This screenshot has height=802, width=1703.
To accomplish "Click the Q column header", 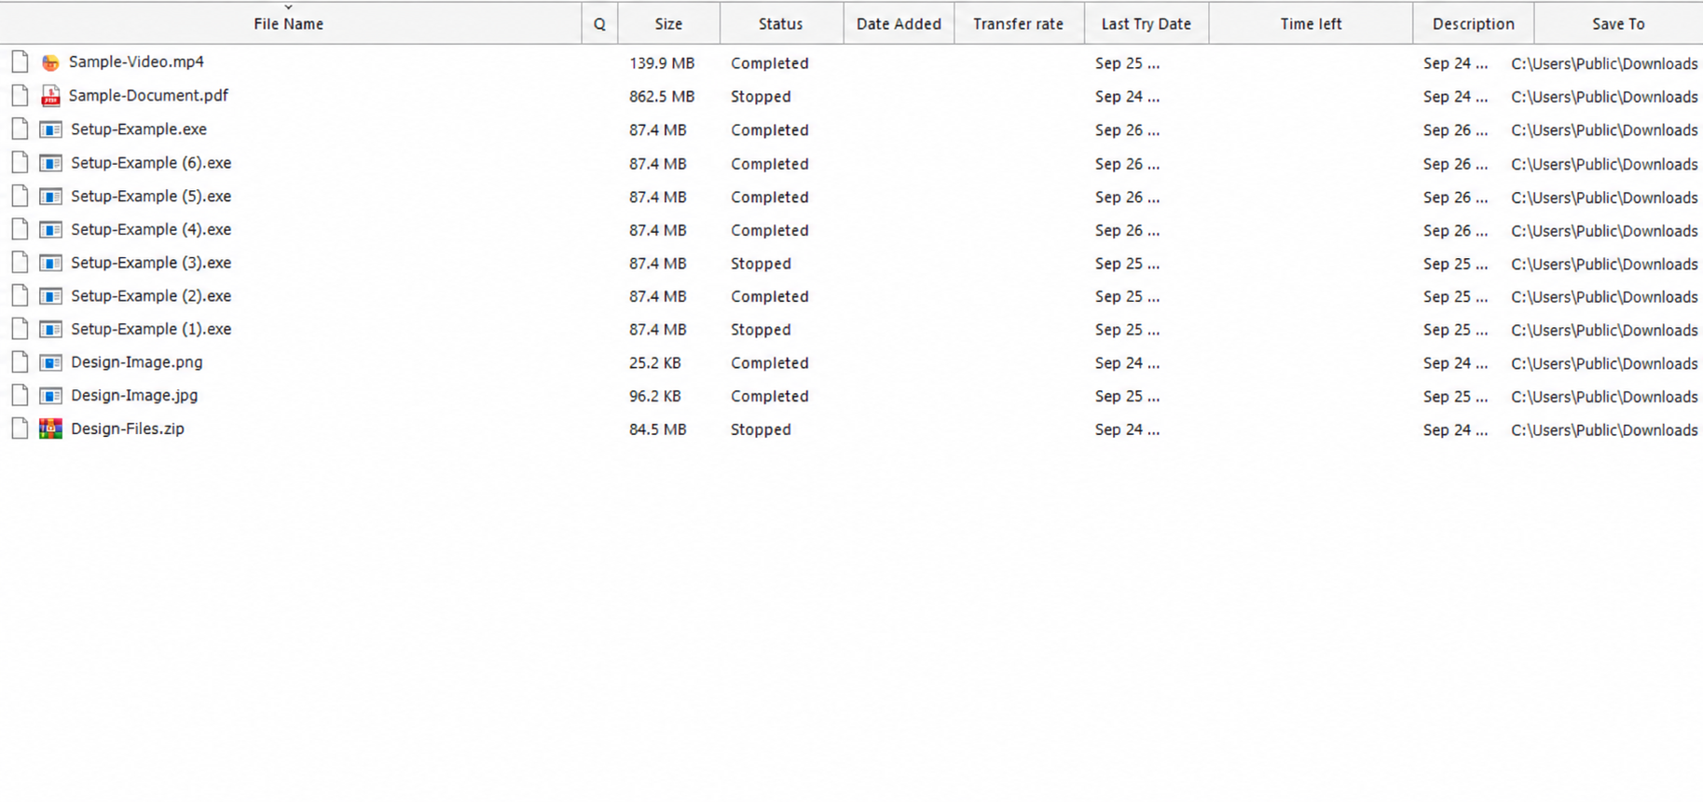I will click(599, 23).
